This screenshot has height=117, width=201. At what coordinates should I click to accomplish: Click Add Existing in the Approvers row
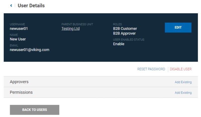coord(183,82)
